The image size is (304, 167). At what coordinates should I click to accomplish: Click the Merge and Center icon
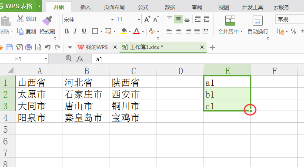[x=230, y=21]
